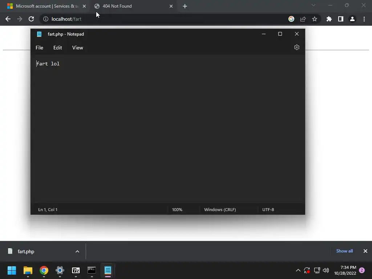Viewport: 372px width, 279px height.
Task: Open network tray icon
Action: pos(317,270)
